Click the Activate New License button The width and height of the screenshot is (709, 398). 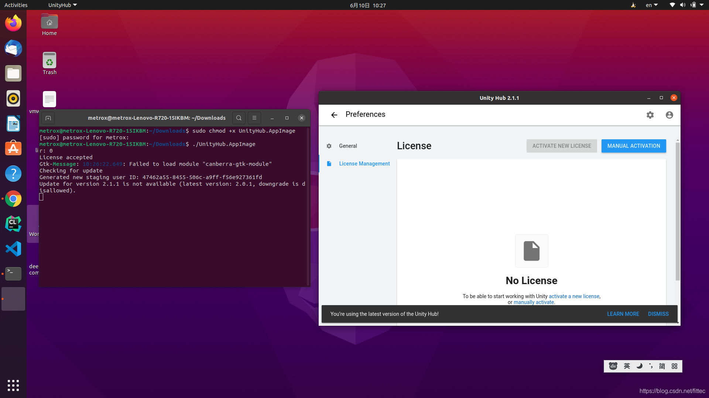pyautogui.click(x=562, y=146)
